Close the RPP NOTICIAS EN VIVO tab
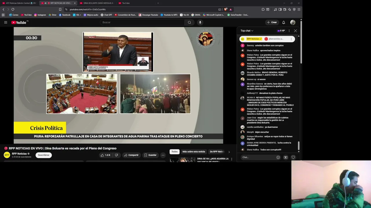 click(74, 3)
